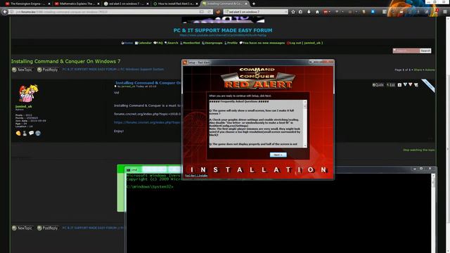Click top NewTopic button
Screen dimensions: 450x253
[x=22, y=70]
